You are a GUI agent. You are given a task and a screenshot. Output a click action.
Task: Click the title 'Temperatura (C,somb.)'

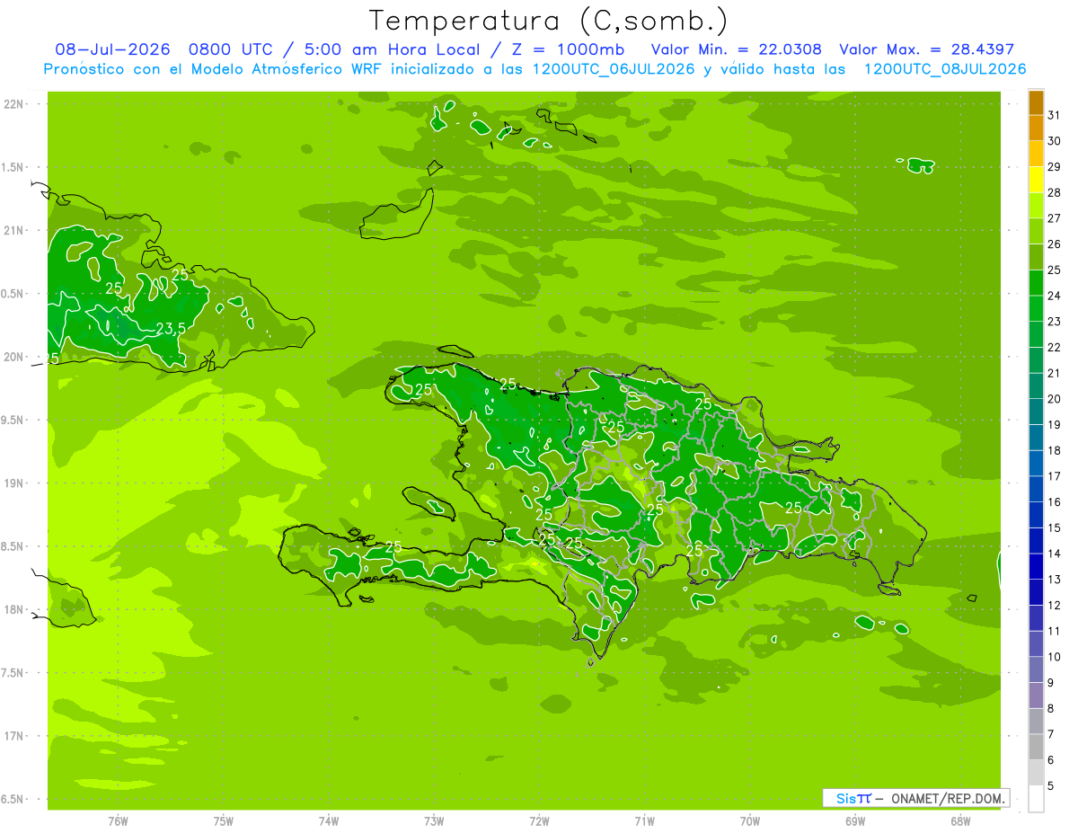[x=548, y=20]
